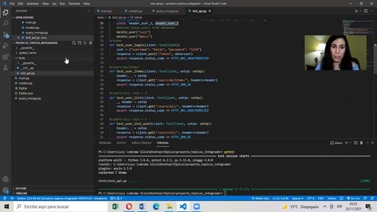Open the Accounts menu icon

[x=5, y=179]
